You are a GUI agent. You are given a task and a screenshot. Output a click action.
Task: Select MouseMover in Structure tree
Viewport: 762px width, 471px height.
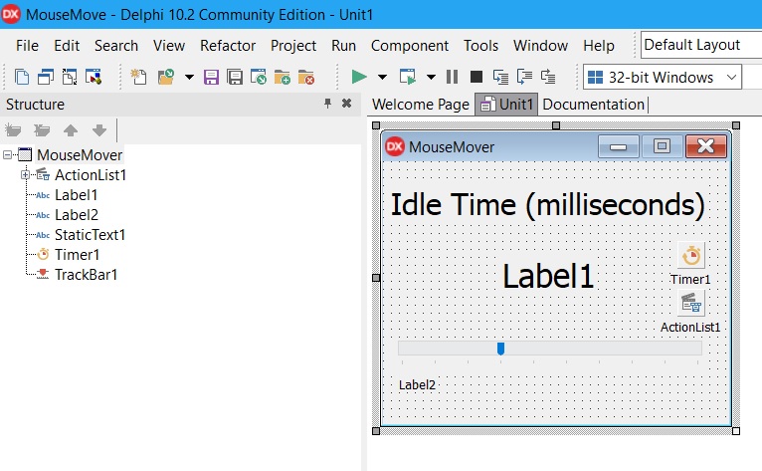click(x=80, y=155)
